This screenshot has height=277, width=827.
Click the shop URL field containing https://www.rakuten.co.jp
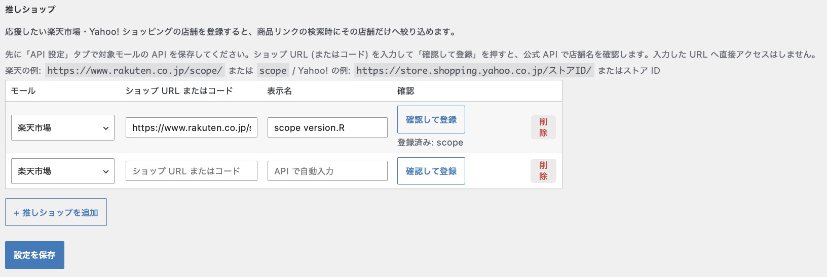tap(192, 128)
